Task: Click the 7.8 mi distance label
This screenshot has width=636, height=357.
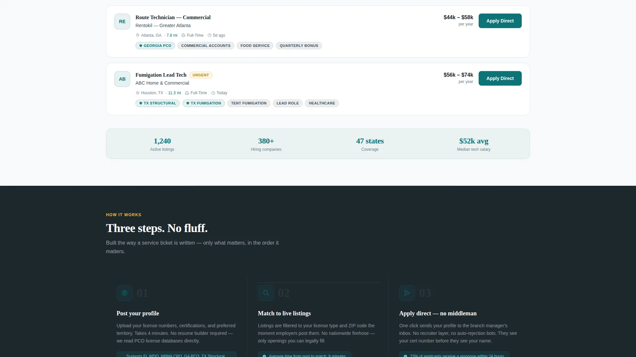Action: [172, 35]
